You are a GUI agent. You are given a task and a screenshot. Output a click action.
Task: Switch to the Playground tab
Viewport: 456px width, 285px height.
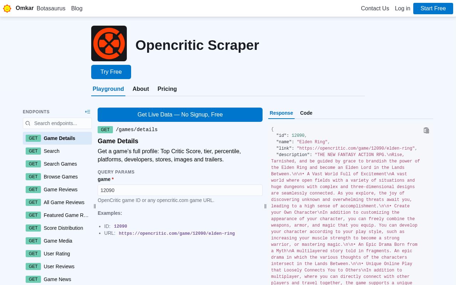pos(108,89)
